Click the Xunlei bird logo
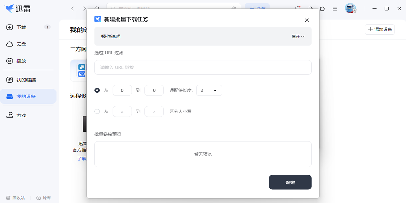The width and height of the screenshot is (406, 203). [9, 9]
